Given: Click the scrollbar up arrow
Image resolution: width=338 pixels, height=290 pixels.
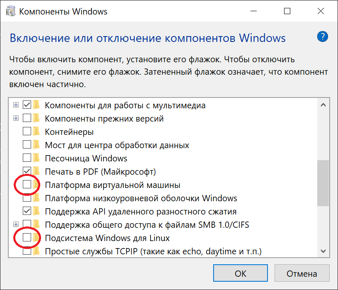Looking at the screenshot, I should (x=323, y=105).
